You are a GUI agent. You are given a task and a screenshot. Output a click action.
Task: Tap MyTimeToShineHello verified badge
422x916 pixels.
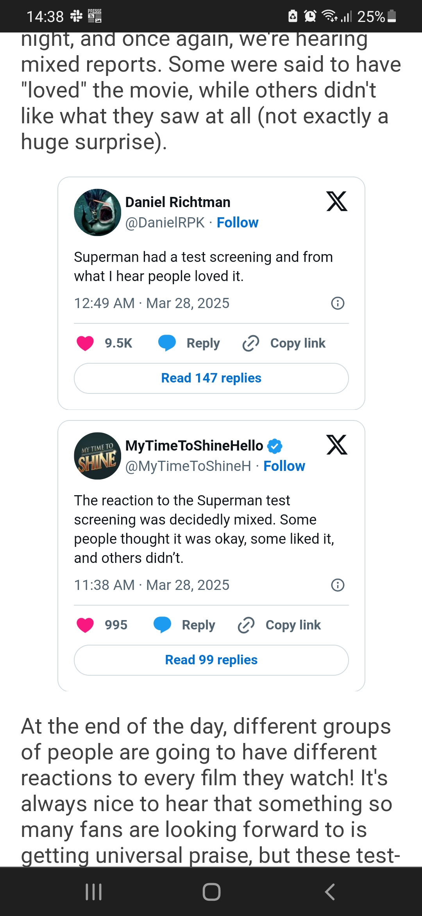[275, 446]
